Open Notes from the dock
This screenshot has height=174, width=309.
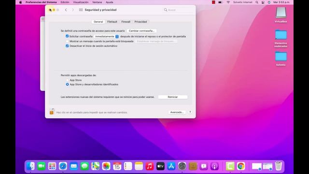[x=139, y=166]
